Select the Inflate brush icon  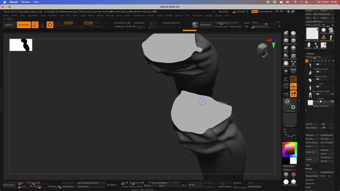click(x=286, y=48)
